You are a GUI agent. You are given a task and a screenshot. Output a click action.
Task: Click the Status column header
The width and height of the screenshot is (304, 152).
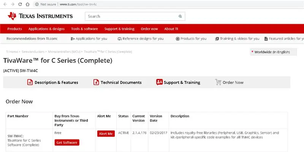pos(123,116)
